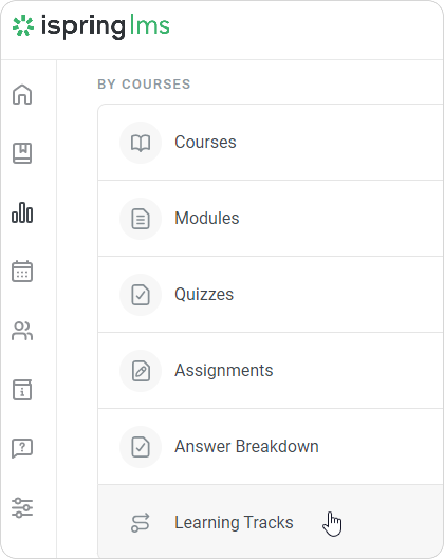Open Reports bar chart sidebar icon
Image resolution: width=444 pixels, height=559 pixels.
[22, 213]
